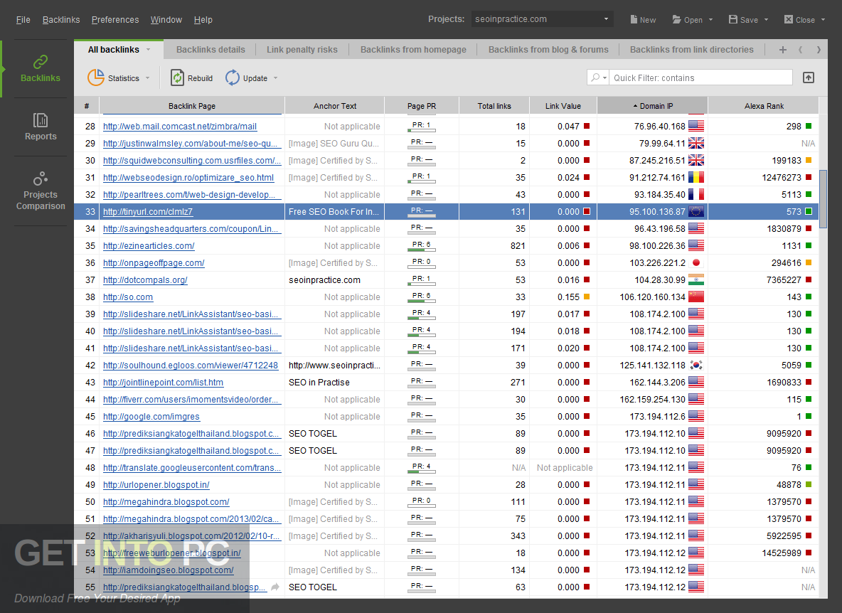Click the Save disk icon
Image resolution: width=842 pixels, height=613 pixels.
pos(733,19)
